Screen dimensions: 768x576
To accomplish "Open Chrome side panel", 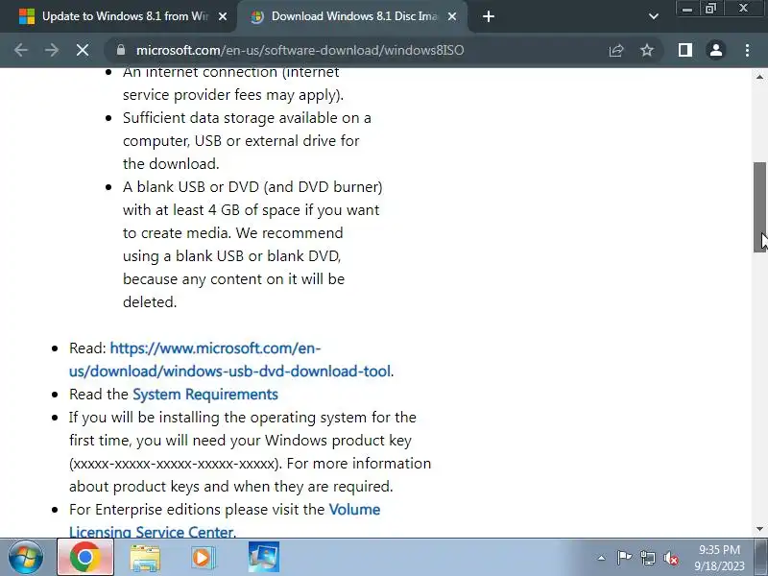I will tap(685, 50).
